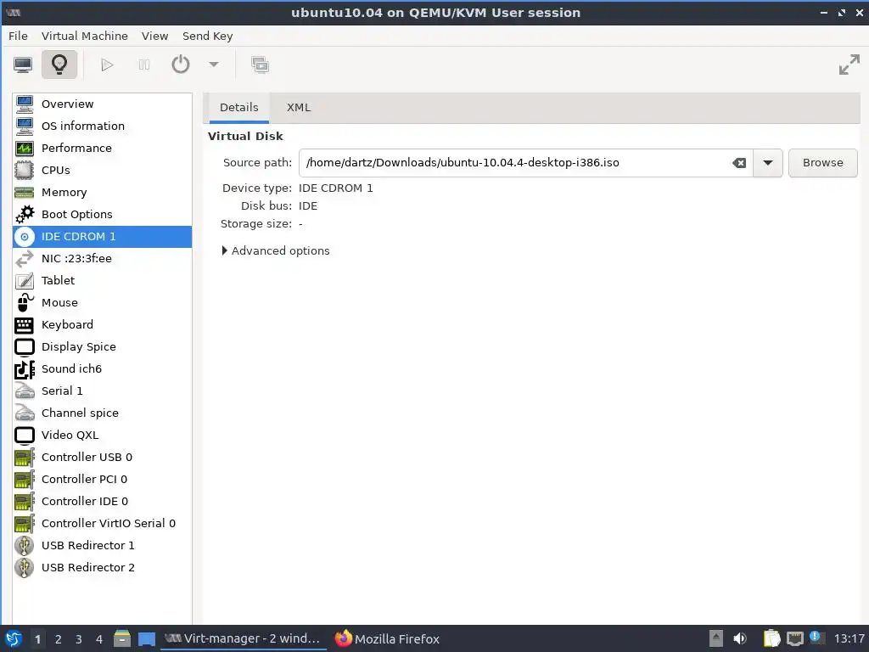Open the File menu
This screenshot has height=652, width=869.
coord(18,36)
